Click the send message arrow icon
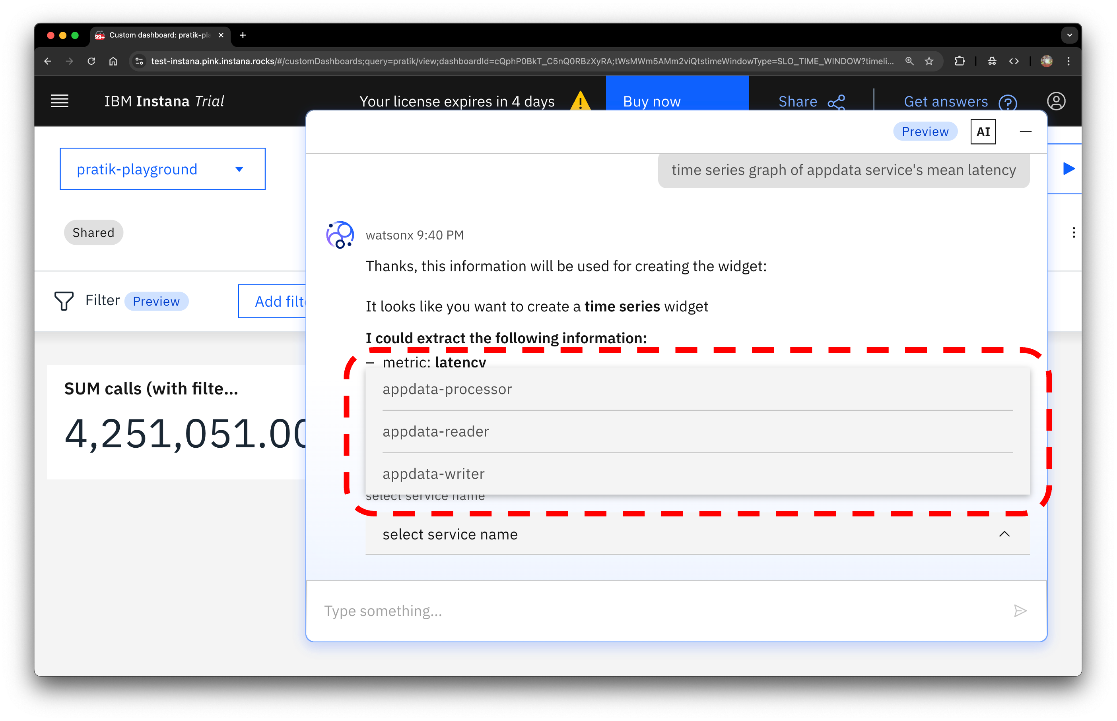The height and width of the screenshot is (721, 1117). [1020, 611]
